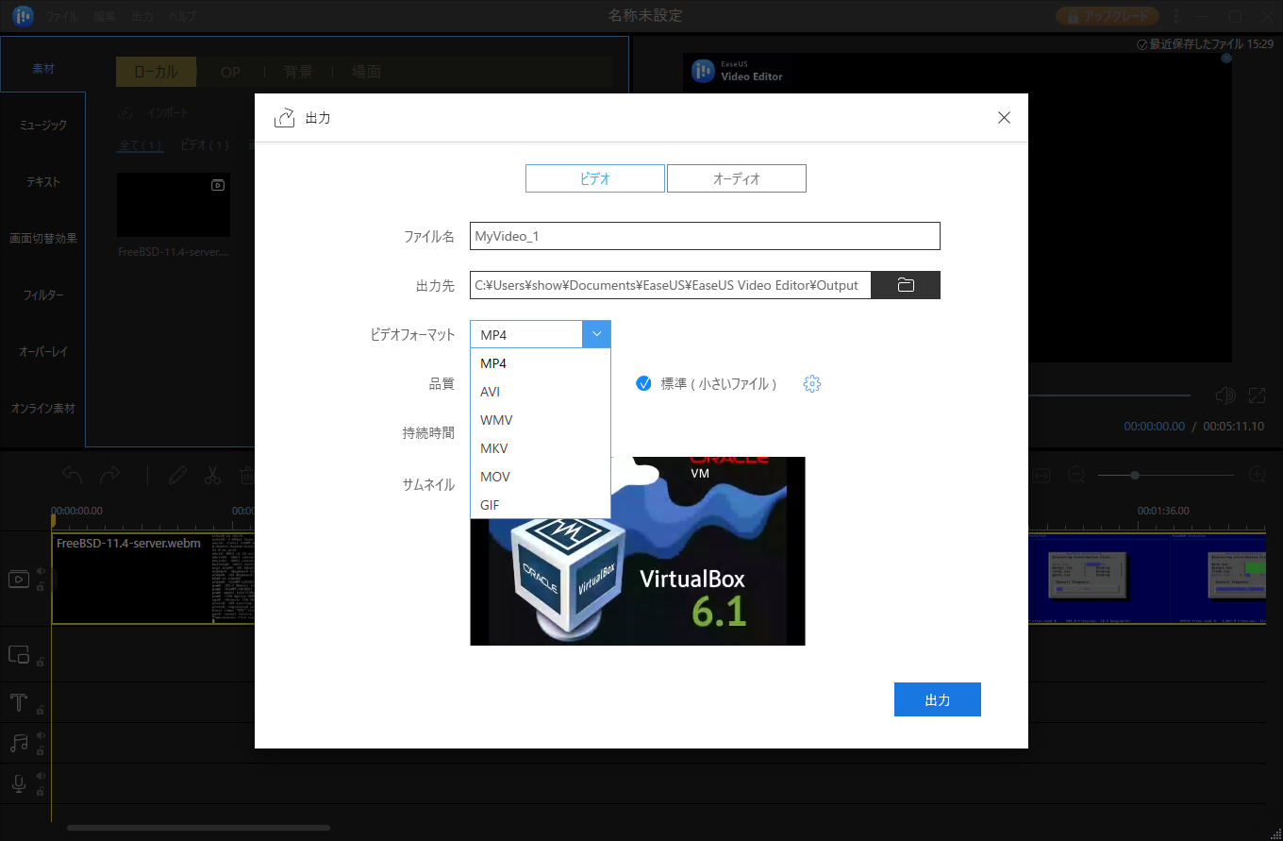Open quality settings gear icon

pyautogui.click(x=812, y=383)
